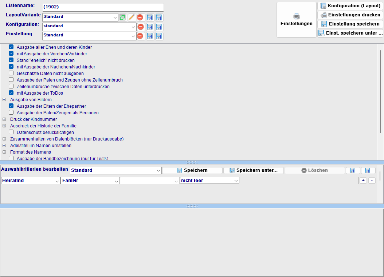Click the plus button to add criterion

pos(363,181)
